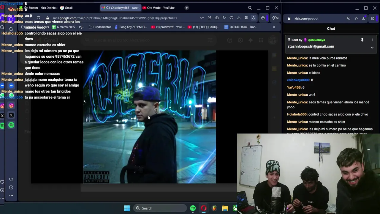Click the edit/note icon in address bar
The height and width of the screenshot is (214, 380).
pos(209,18)
